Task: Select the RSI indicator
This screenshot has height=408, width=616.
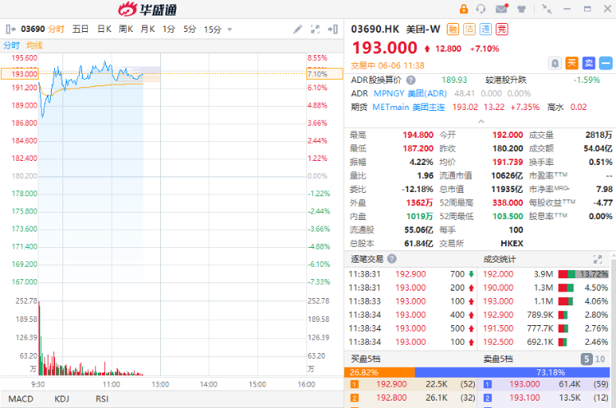Action: point(102,399)
